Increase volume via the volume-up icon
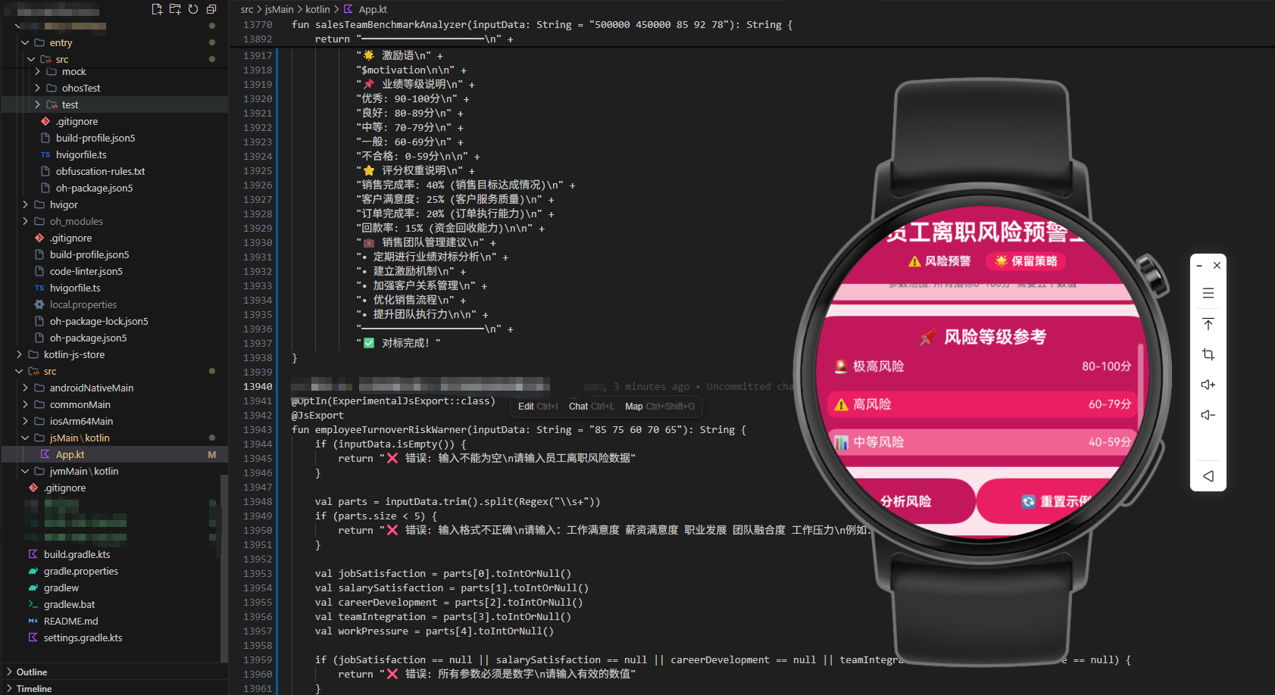This screenshot has width=1275, height=695. [1208, 385]
